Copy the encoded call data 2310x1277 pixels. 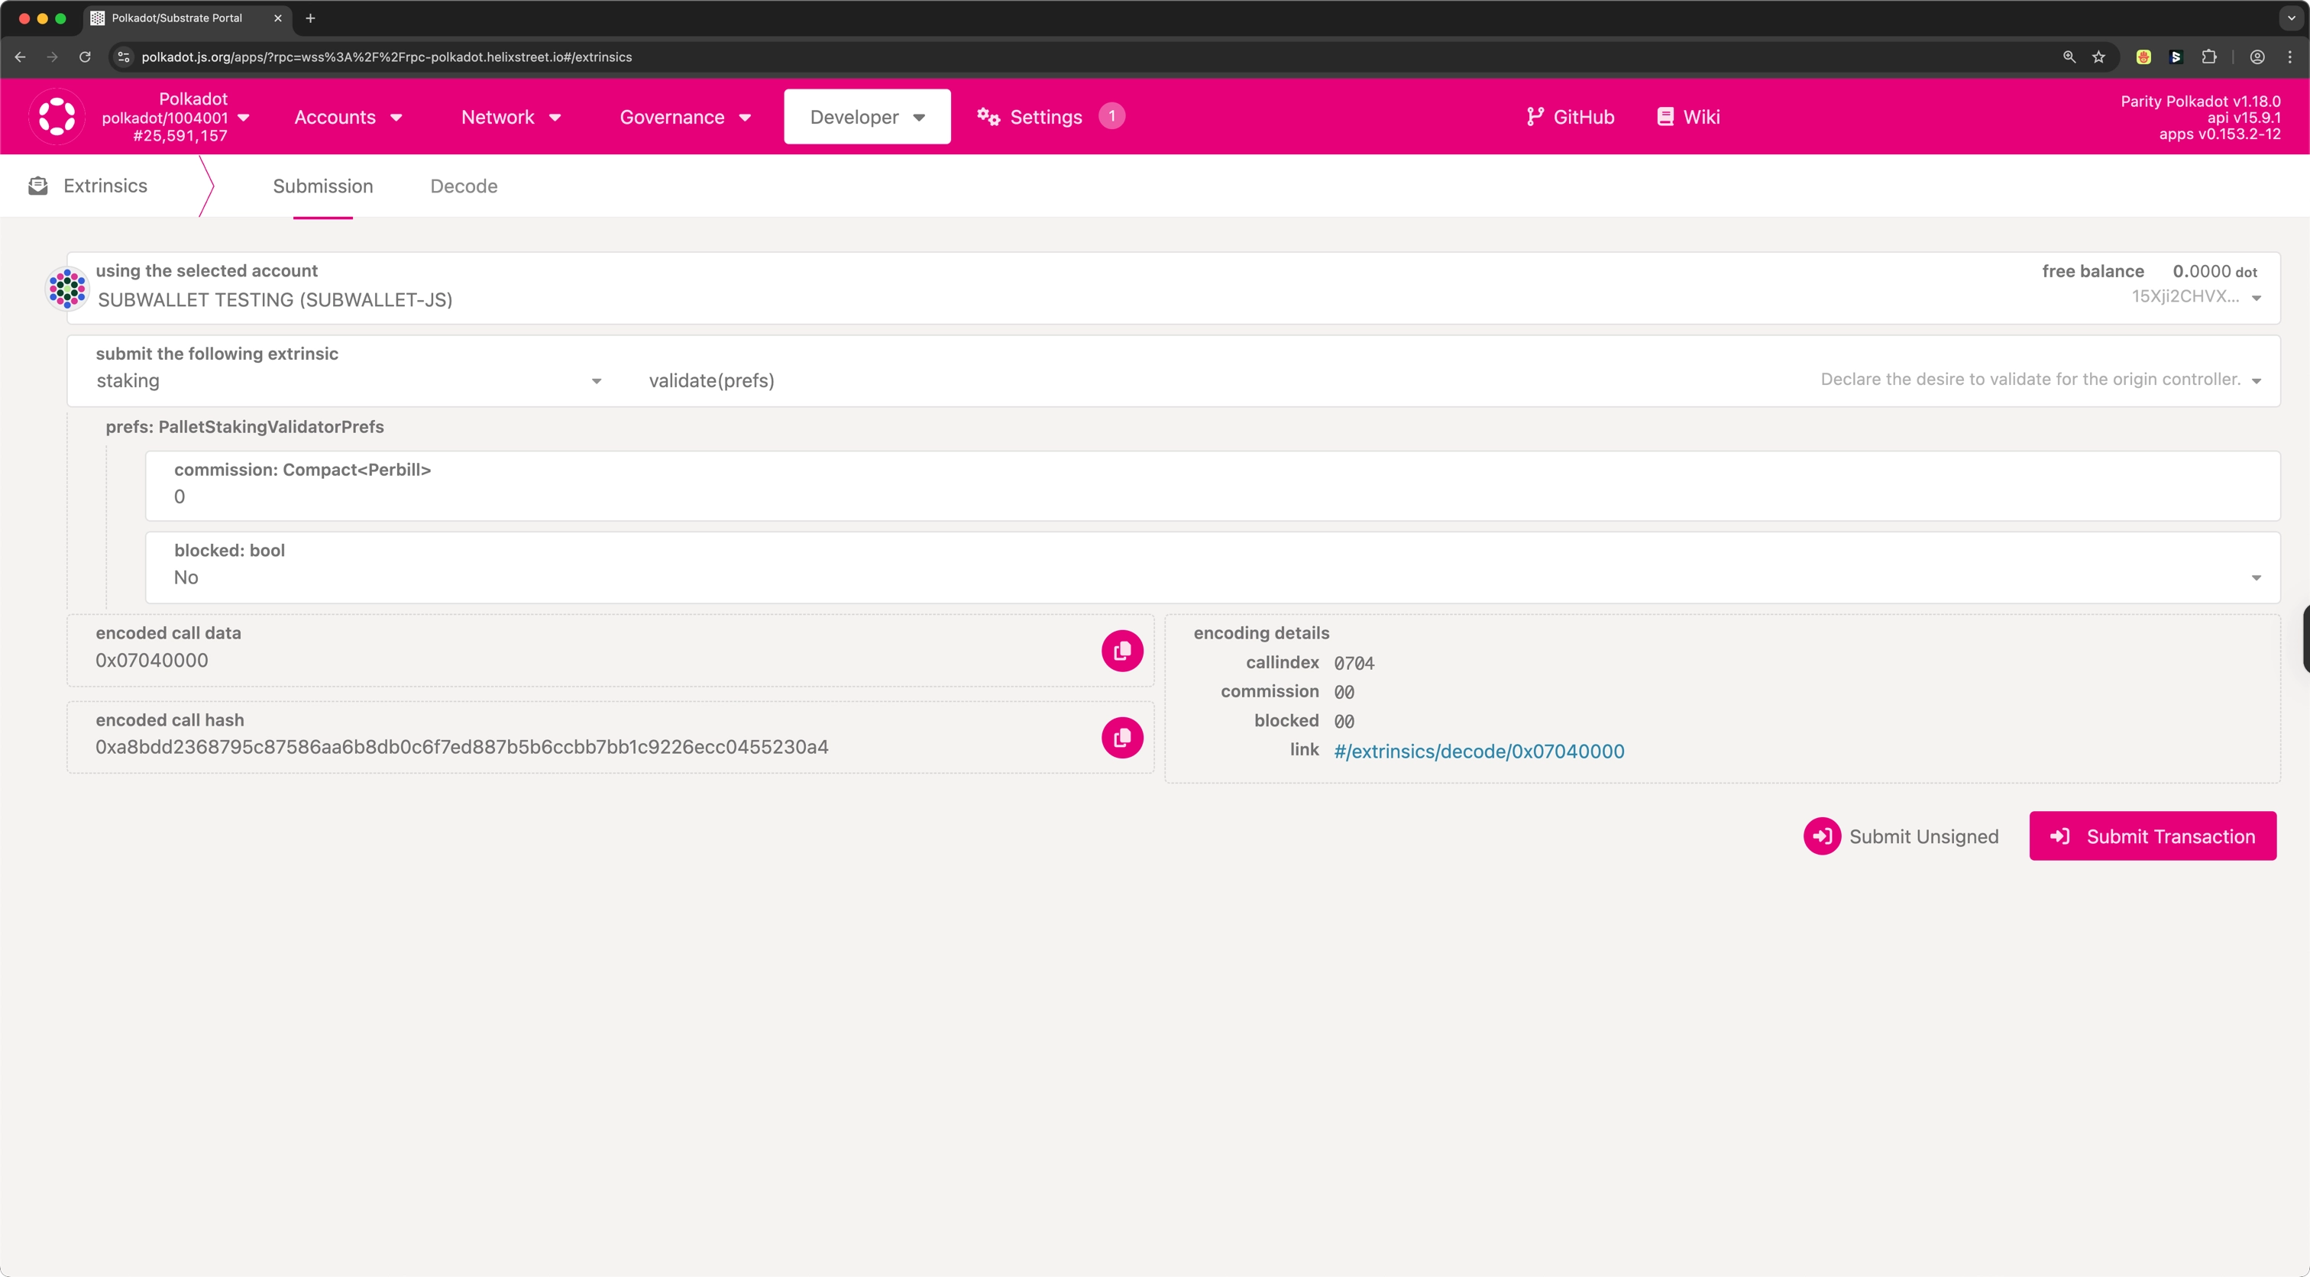click(x=1122, y=651)
